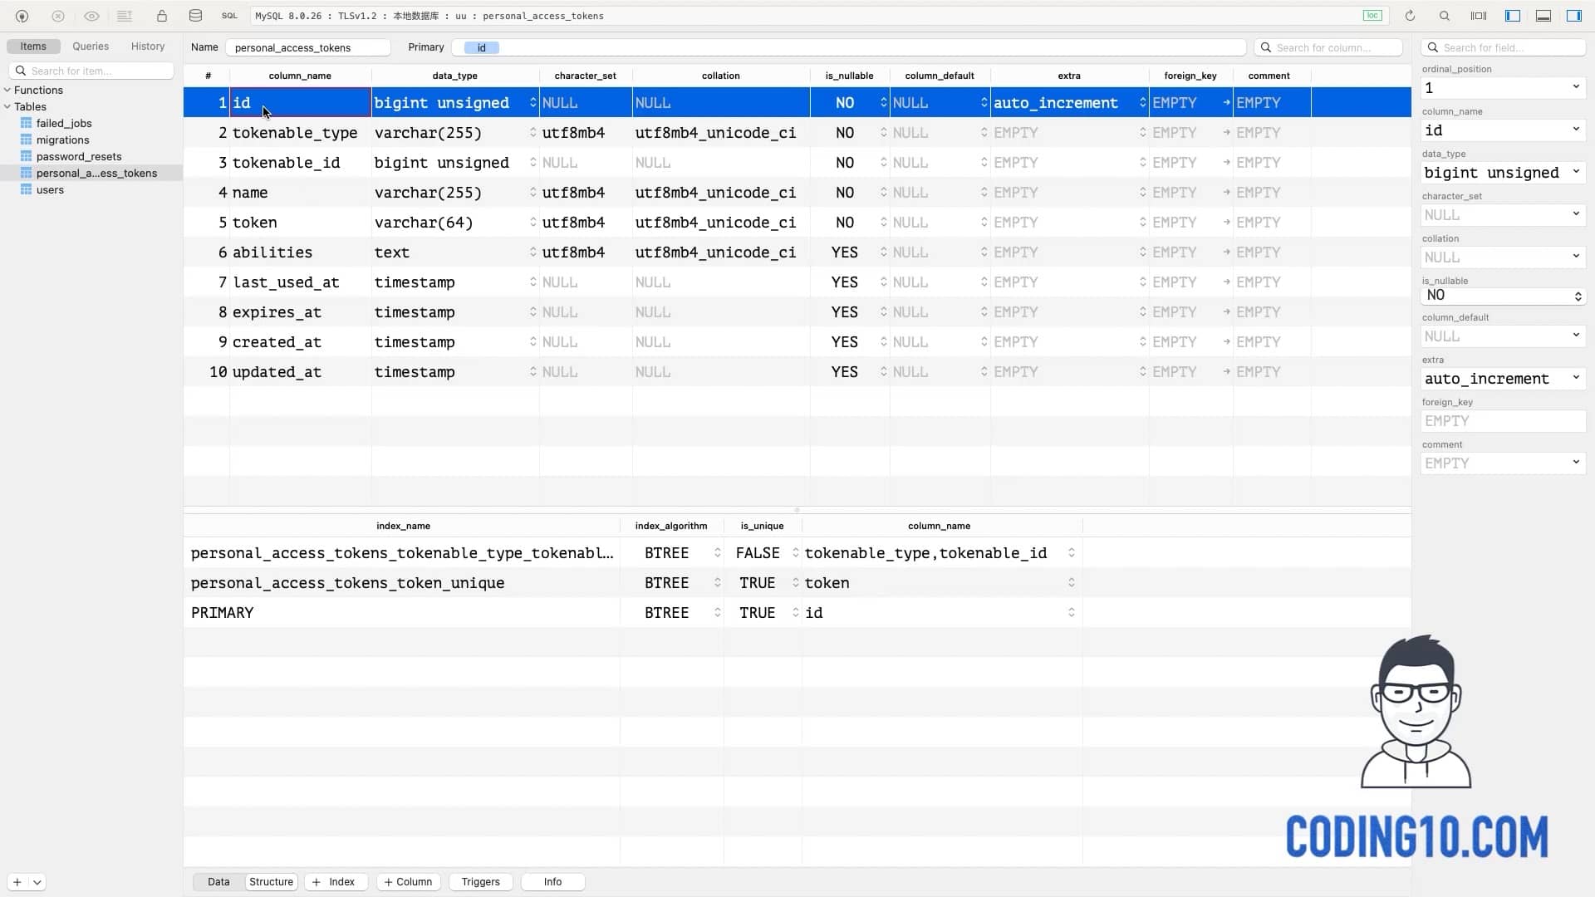1595x897 pixels.
Task: Switch to the Items tab
Action: [33, 47]
